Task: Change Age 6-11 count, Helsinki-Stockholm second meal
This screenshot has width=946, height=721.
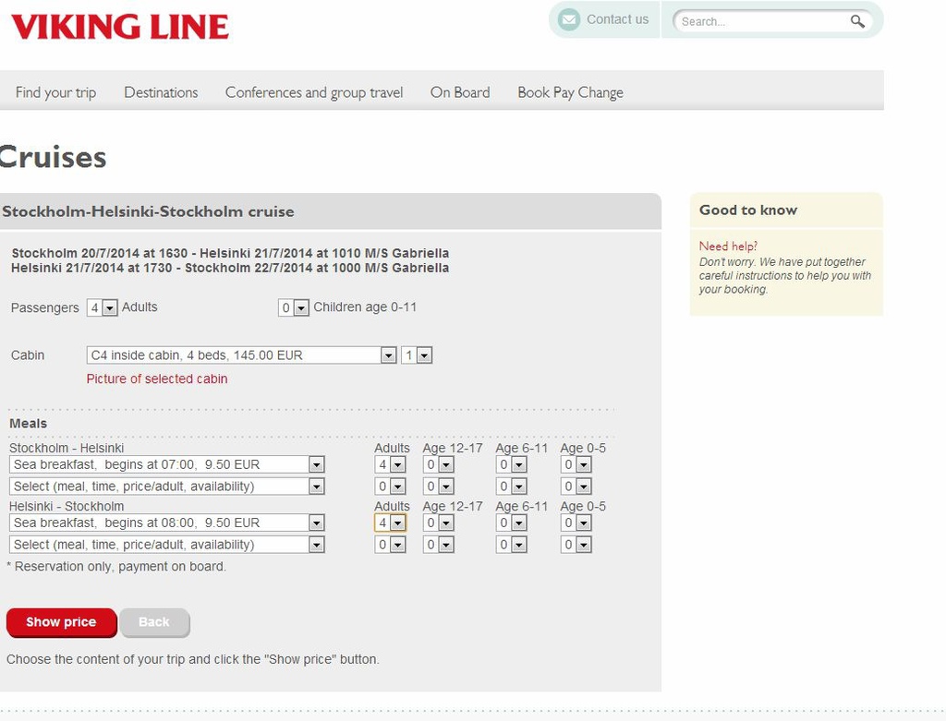Action: click(511, 545)
